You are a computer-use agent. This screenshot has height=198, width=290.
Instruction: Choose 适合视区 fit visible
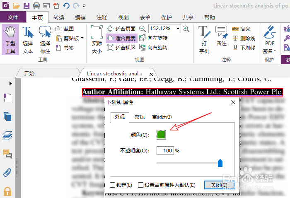pos(121,48)
